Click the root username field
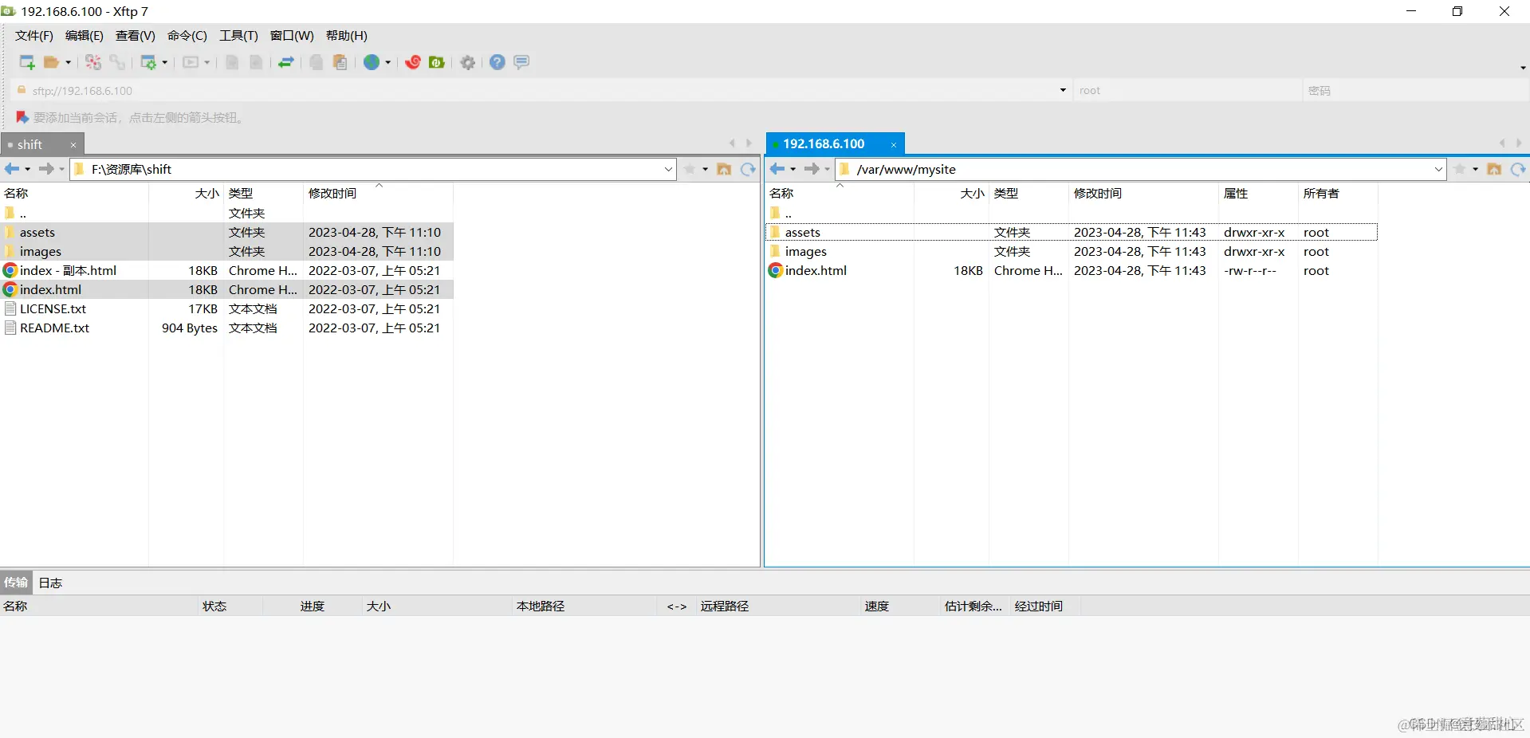Image resolution: width=1530 pixels, height=738 pixels. click(x=1186, y=90)
